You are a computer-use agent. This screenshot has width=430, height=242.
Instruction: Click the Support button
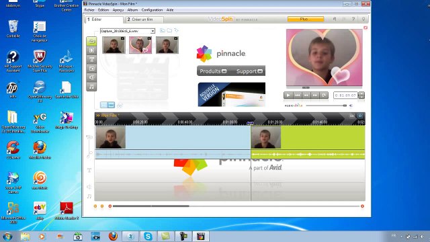(249, 71)
